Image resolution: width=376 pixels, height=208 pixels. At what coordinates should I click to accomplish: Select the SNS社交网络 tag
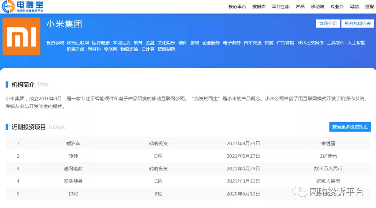click(310, 43)
